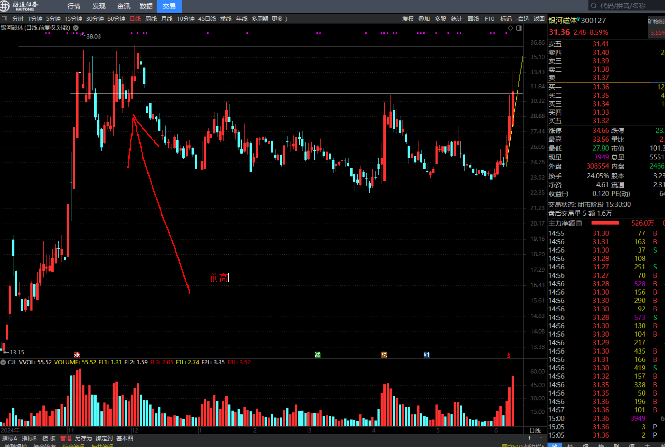Click the 基本图 button
Viewport: 665px width, 447px height.
(125, 438)
